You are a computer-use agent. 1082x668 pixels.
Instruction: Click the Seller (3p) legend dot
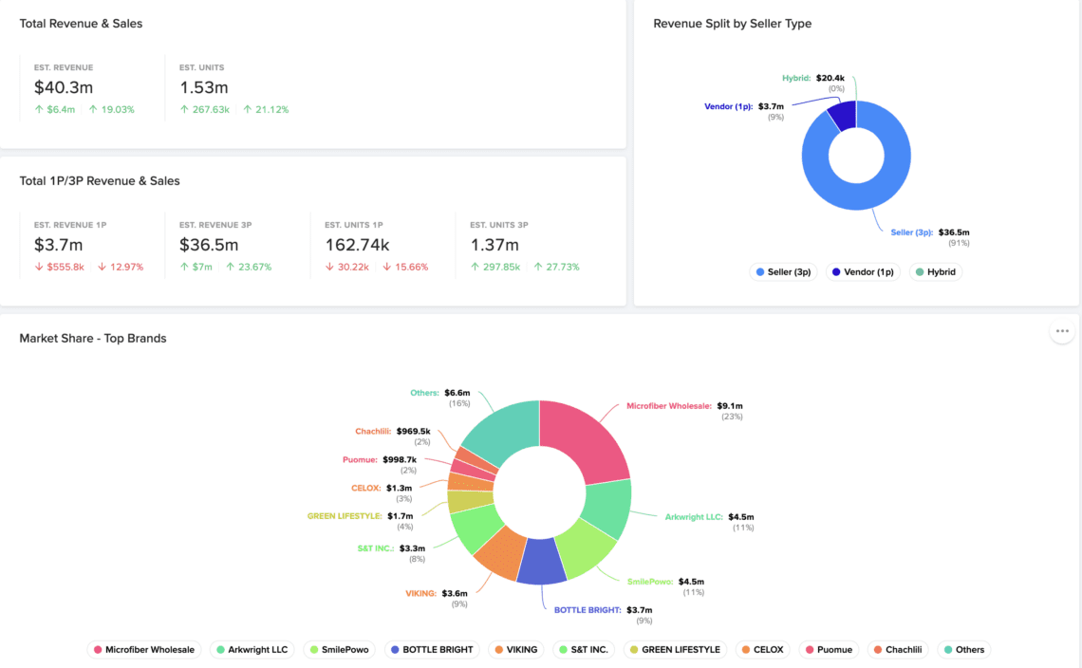point(758,271)
